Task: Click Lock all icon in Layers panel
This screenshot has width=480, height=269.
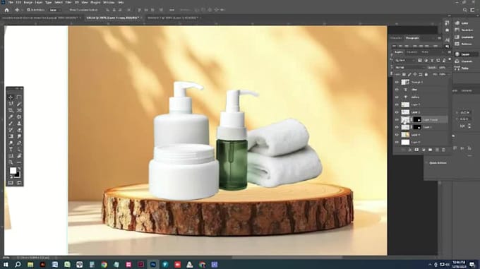Action: point(426,74)
